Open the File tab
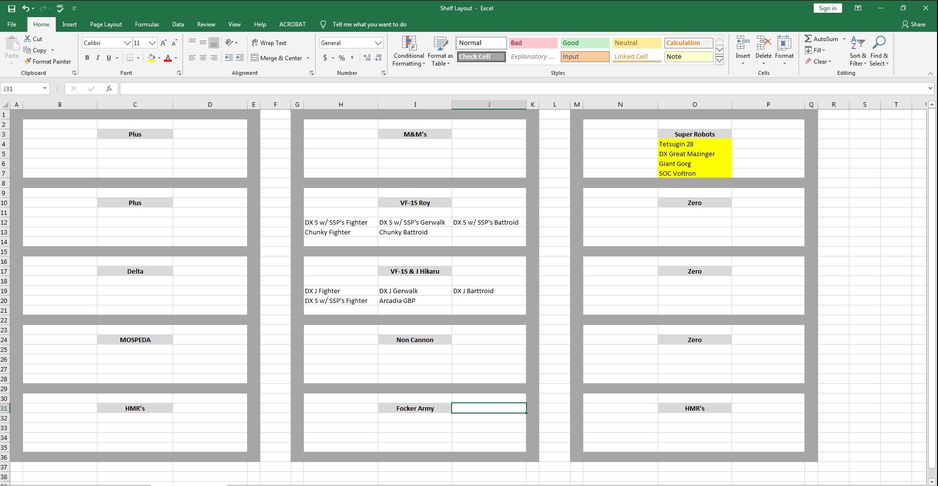This screenshot has height=486, width=938. point(12,24)
